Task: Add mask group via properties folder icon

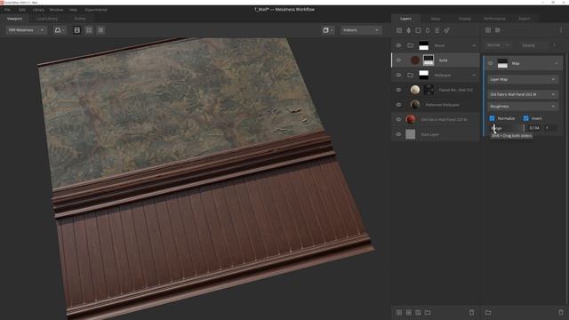Action: [488, 312]
